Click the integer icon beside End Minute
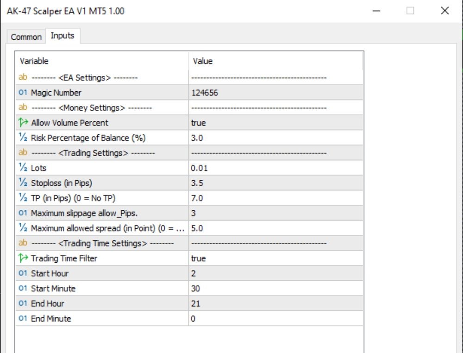 pyautogui.click(x=23, y=318)
